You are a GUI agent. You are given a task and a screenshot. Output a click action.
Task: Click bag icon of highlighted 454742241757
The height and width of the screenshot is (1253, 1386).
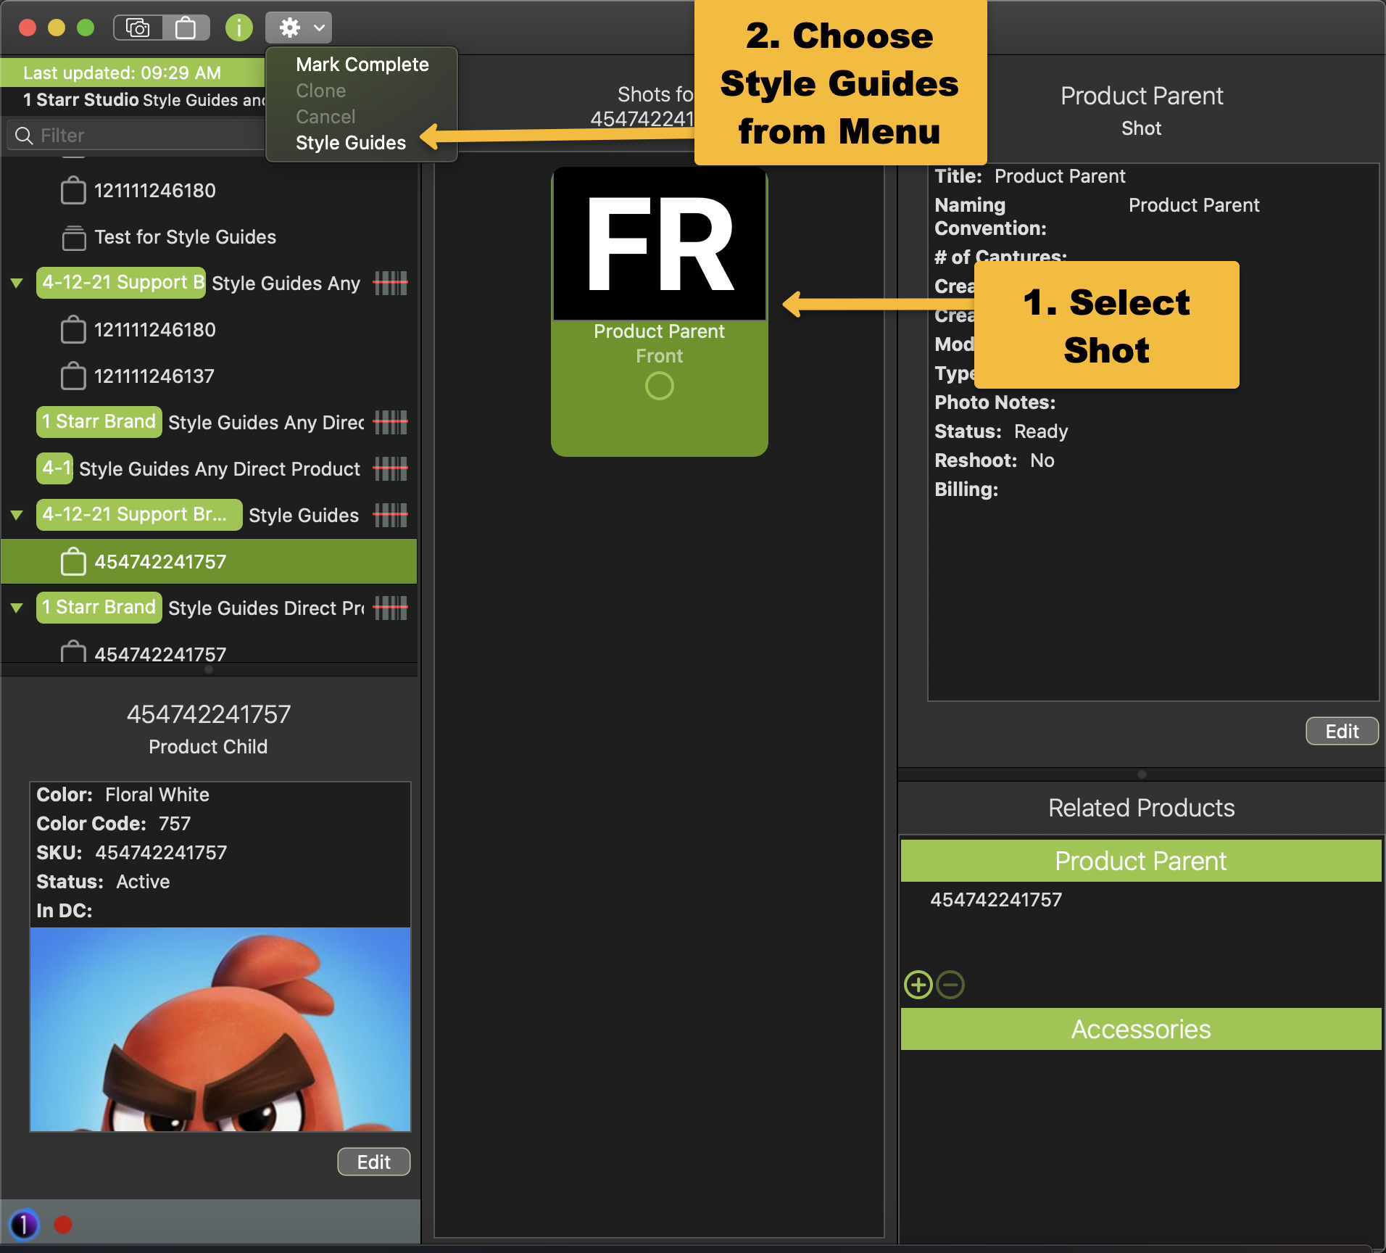(73, 562)
